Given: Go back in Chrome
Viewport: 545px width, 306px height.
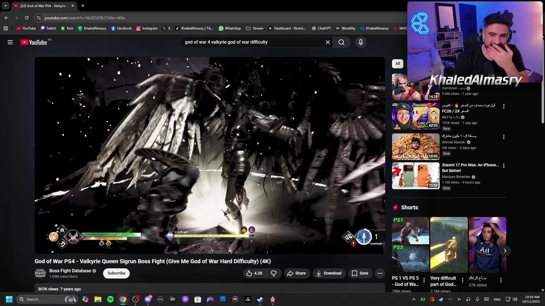Looking at the screenshot, I should pyautogui.click(x=6, y=18).
